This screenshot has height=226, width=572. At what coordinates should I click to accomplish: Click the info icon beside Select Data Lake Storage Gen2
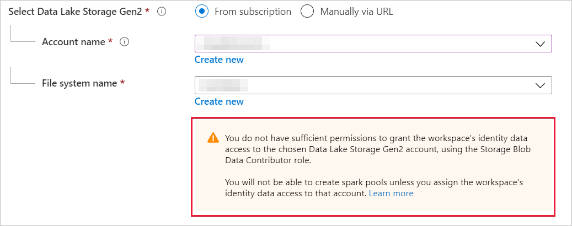(162, 12)
